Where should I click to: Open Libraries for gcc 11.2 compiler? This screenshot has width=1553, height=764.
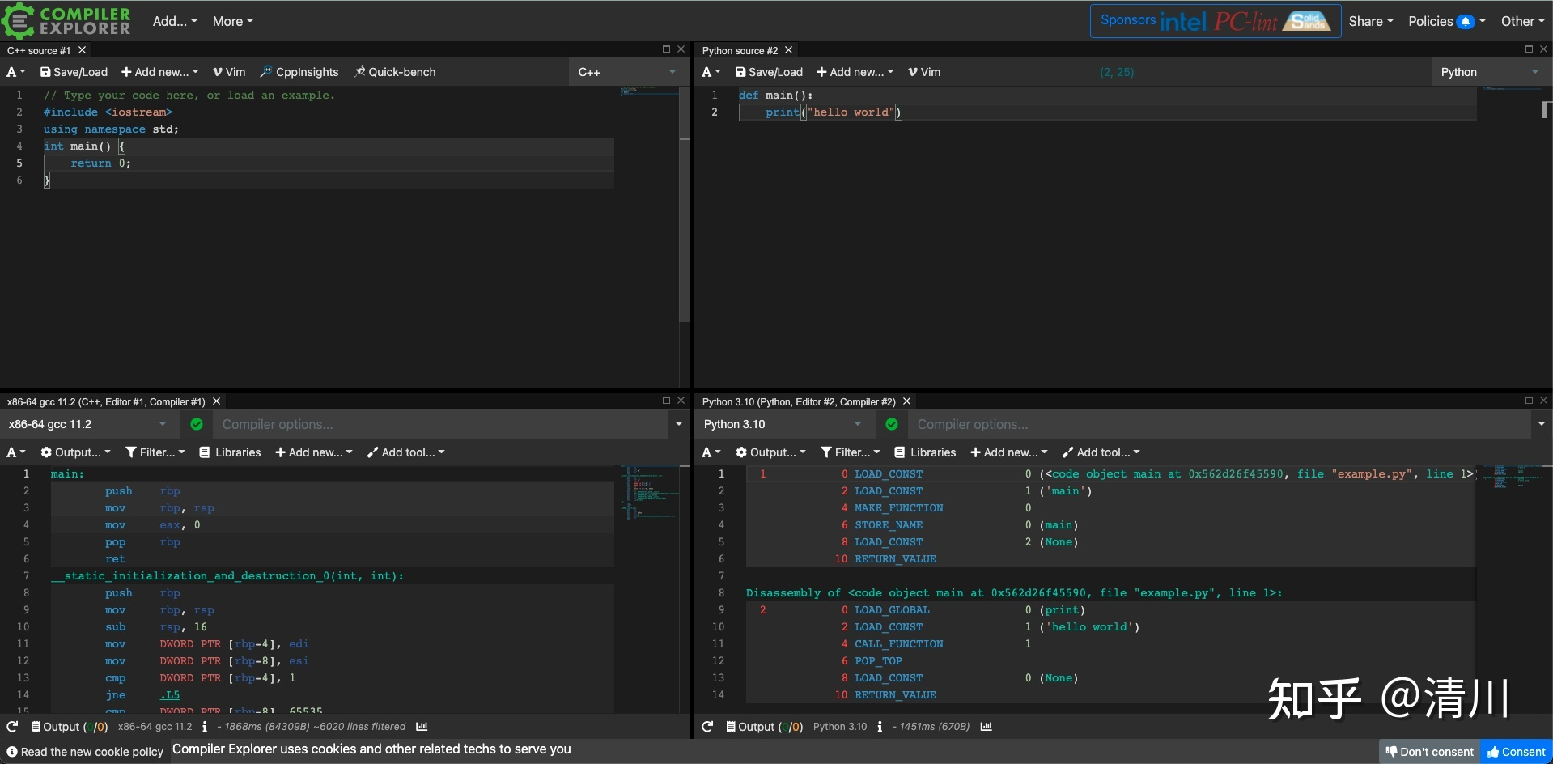[x=230, y=452]
